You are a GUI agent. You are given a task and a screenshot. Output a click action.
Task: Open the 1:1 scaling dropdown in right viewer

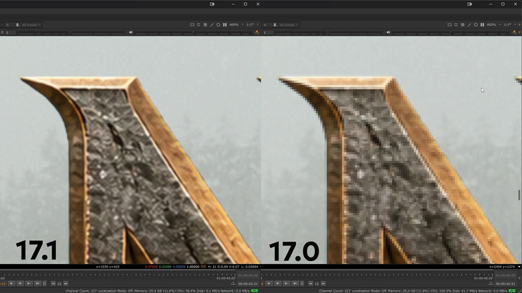pos(510,24)
